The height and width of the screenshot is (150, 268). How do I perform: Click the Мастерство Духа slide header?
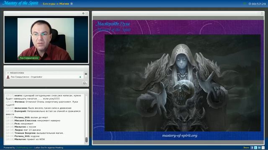[113, 24]
